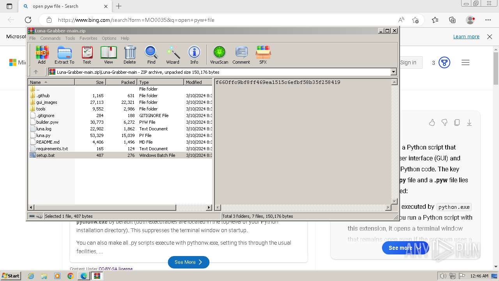Click the thumbs up feedback icon

pyautogui.click(x=432, y=123)
